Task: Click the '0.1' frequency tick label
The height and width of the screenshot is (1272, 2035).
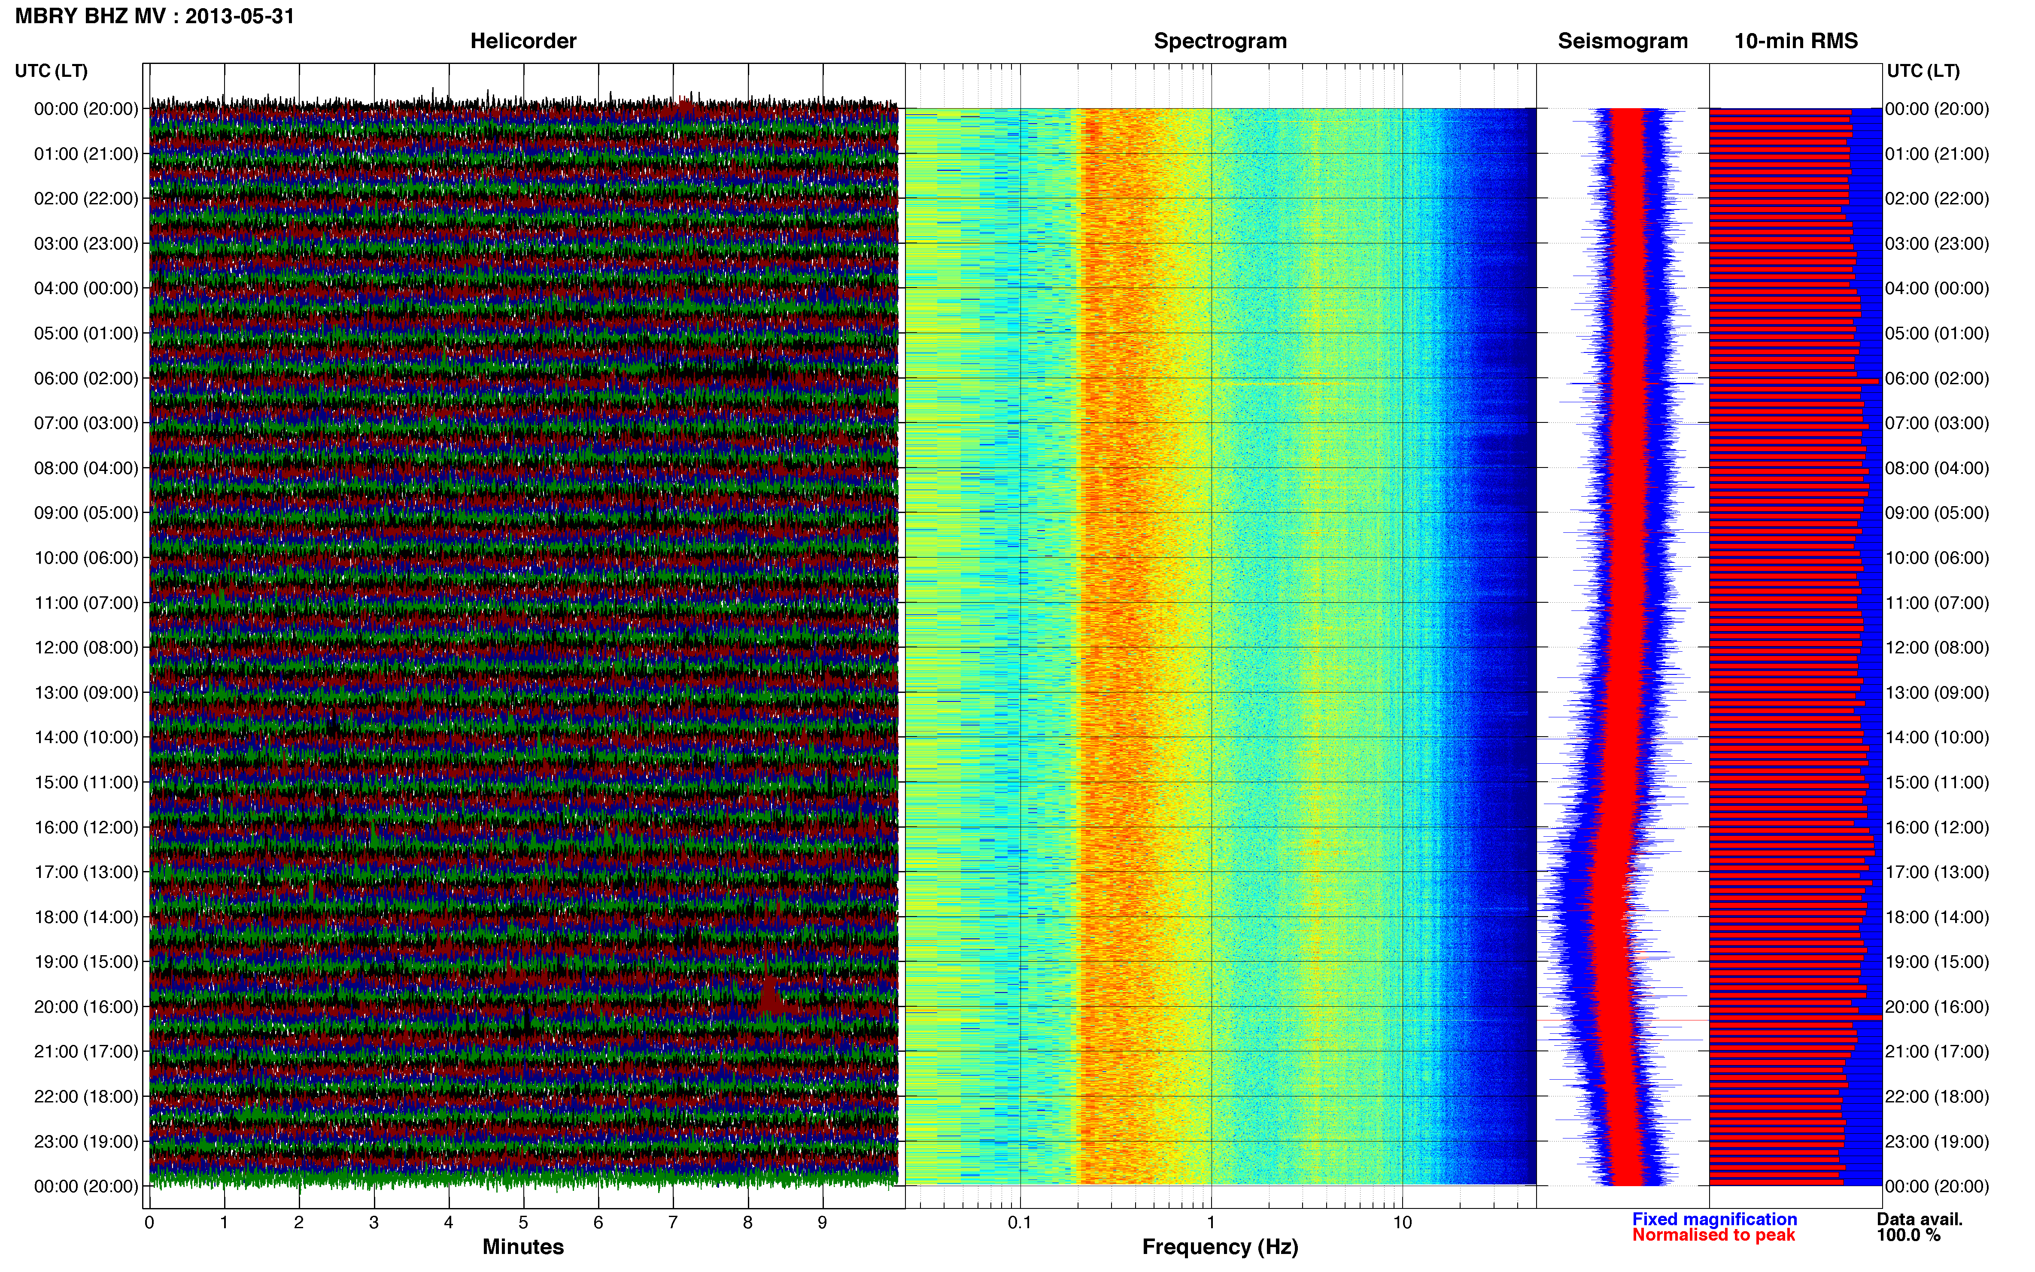Action: click(1020, 1223)
